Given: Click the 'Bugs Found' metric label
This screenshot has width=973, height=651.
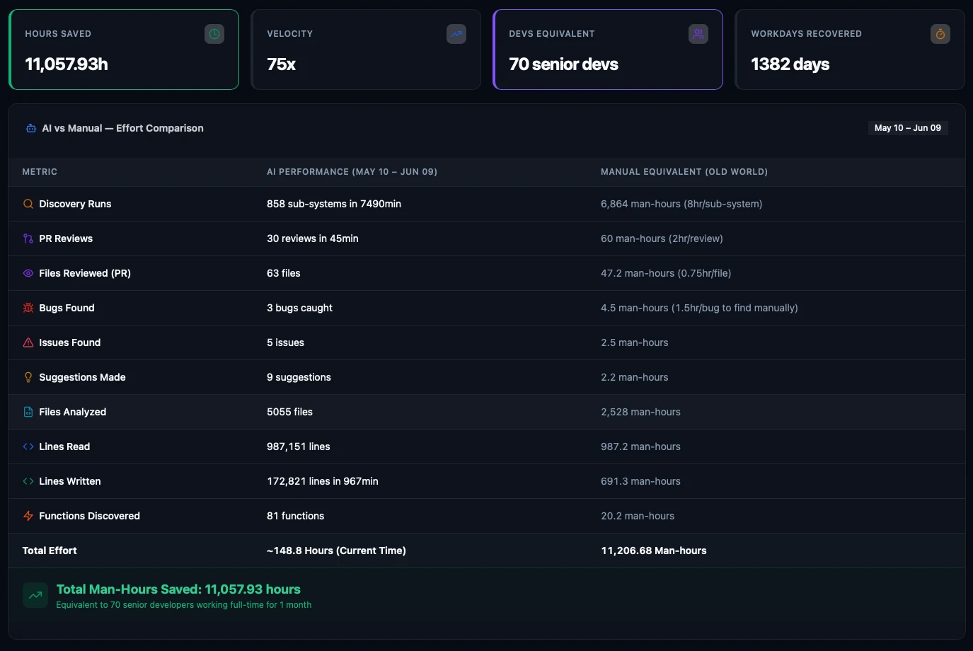Looking at the screenshot, I should (67, 308).
